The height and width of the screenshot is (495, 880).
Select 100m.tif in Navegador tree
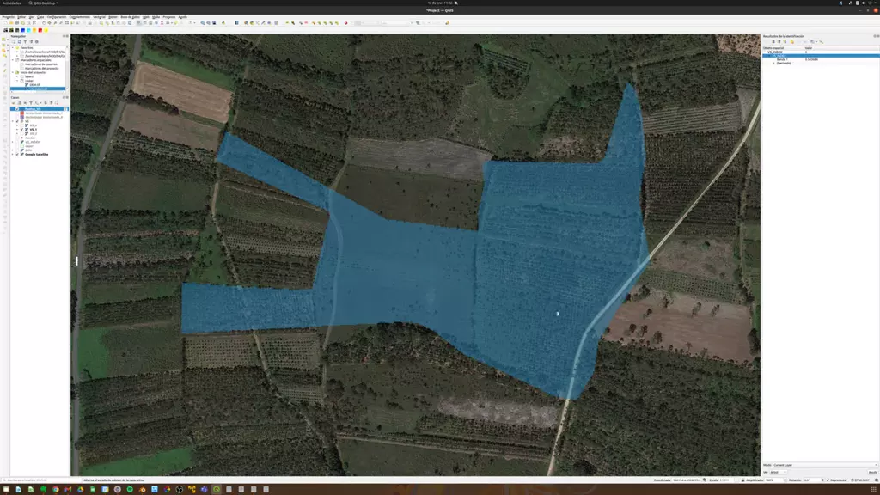[x=34, y=85]
